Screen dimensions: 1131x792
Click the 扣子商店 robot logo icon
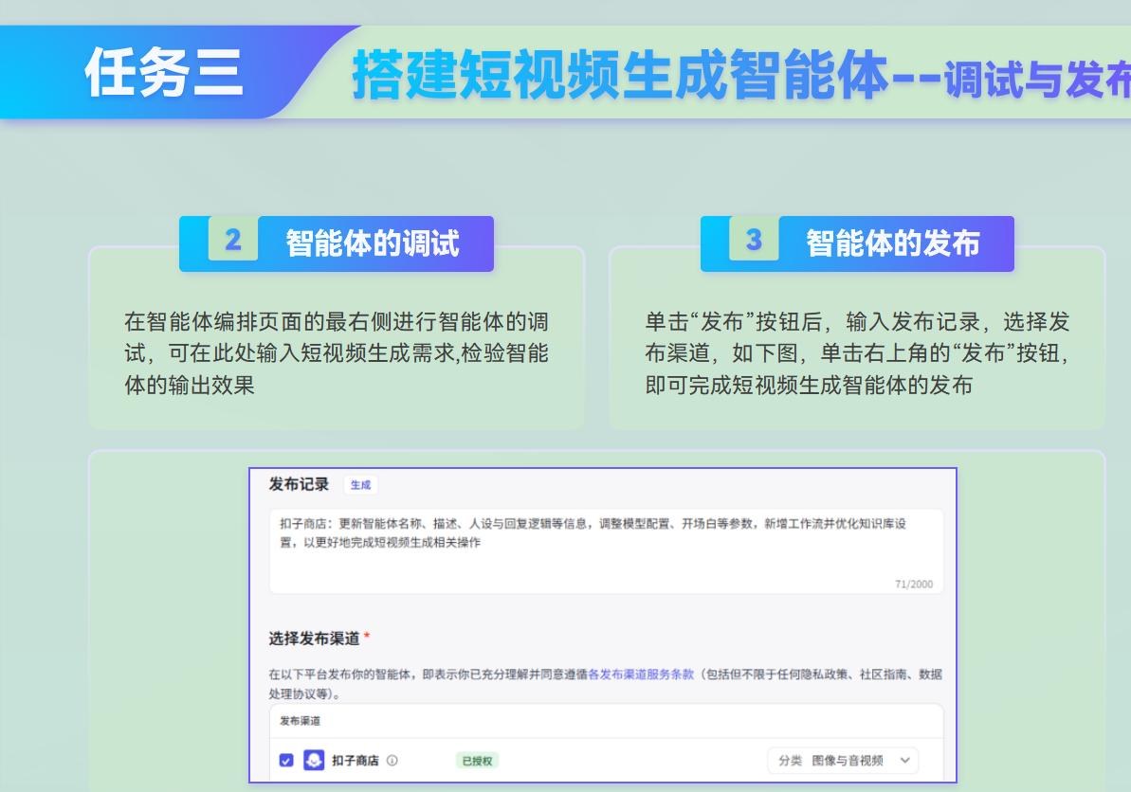pos(314,761)
